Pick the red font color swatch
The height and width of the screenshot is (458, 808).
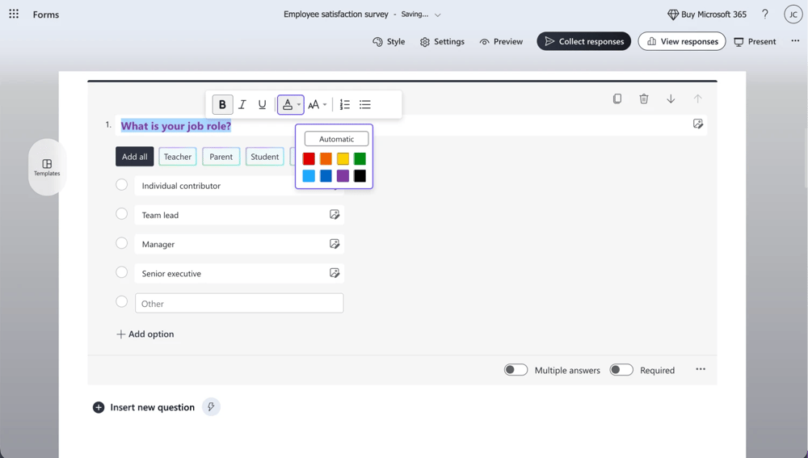tap(309, 159)
